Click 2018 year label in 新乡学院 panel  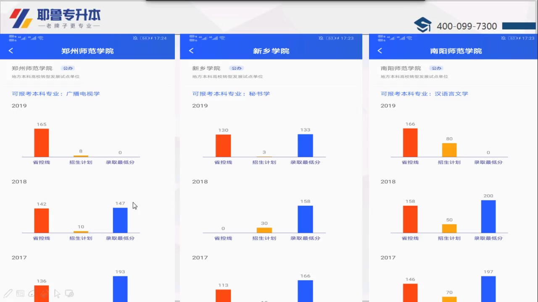pyautogui.click(x=200, y=182)
